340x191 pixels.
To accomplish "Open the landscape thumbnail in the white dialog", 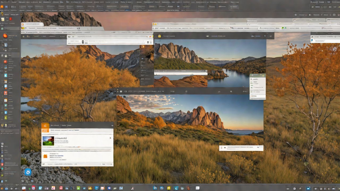I will 48,141.
